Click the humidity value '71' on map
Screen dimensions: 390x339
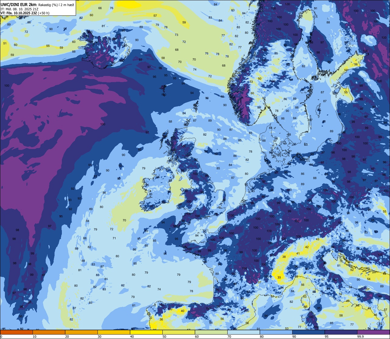[x=114, y=238]
